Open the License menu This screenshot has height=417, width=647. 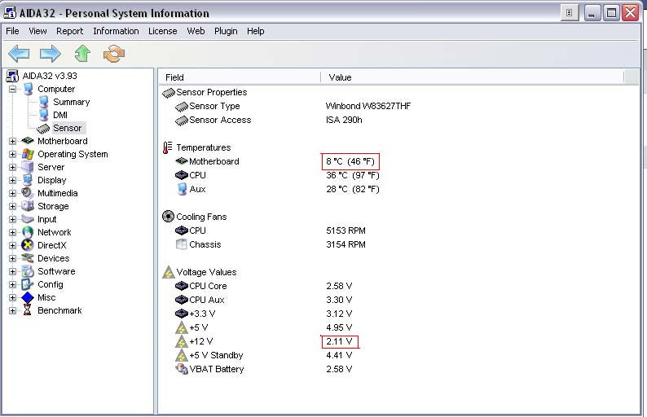point(163,31)
